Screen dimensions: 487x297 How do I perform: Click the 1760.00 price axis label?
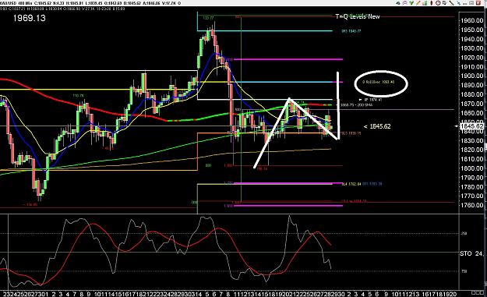click(471, 205)
